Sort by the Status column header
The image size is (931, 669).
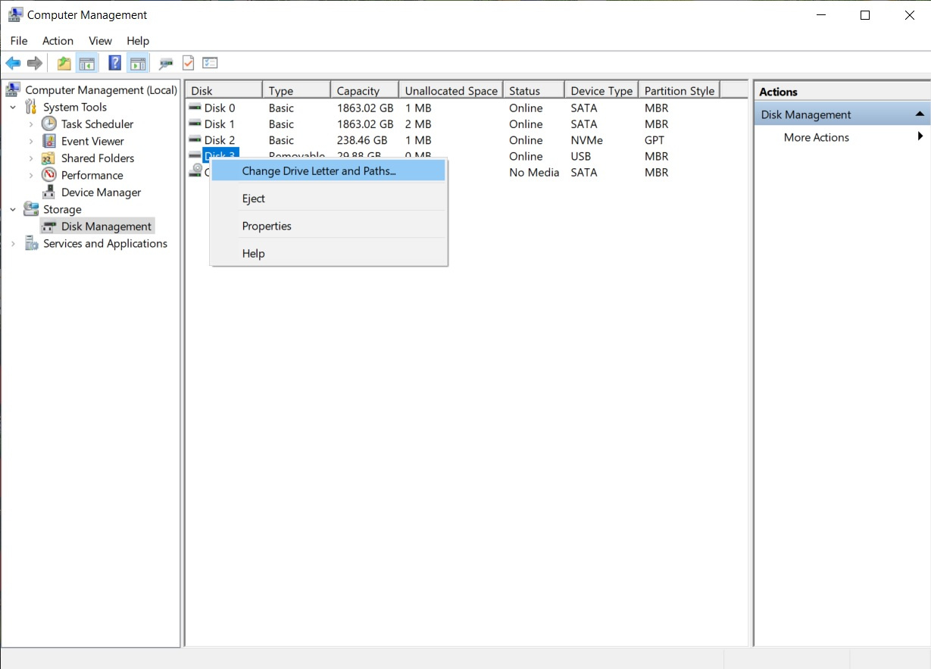[x=534, y=90]
